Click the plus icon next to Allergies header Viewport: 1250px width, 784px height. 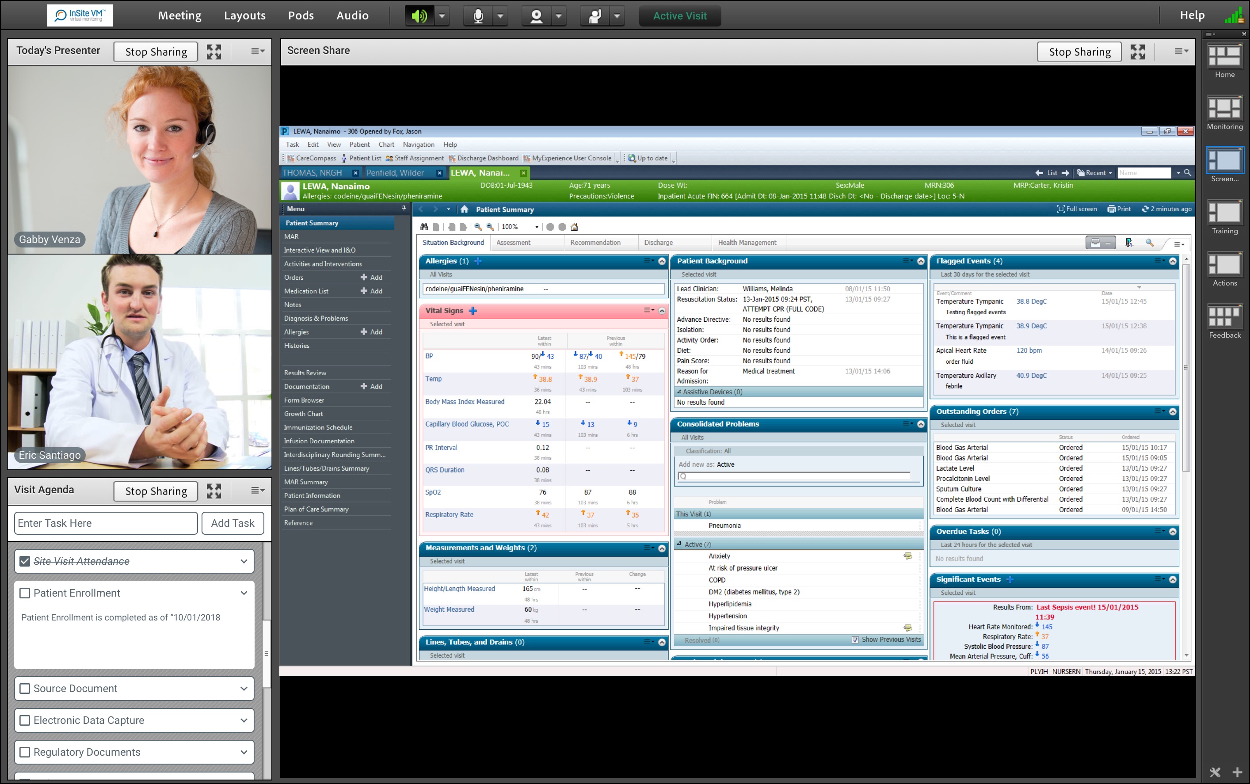478,261
